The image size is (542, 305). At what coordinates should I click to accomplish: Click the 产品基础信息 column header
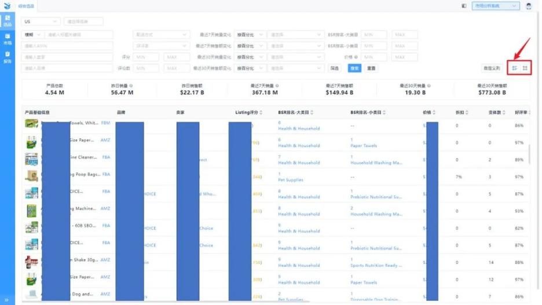point(37,112)
